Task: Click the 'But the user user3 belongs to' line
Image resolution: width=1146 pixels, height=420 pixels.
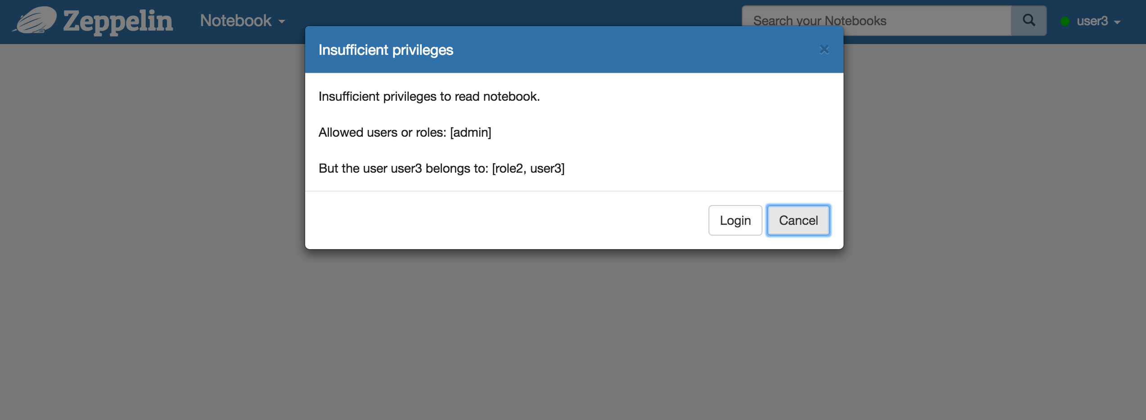Action: [x=441, y=168]
